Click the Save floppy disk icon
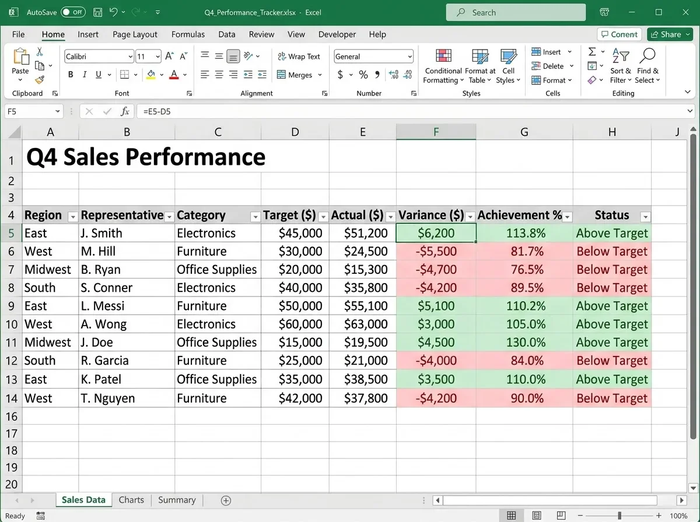 (x=98, y=12)
